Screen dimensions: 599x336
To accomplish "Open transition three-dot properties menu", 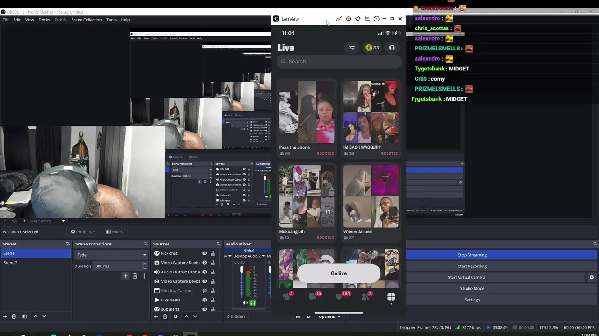I will point(144,276).
